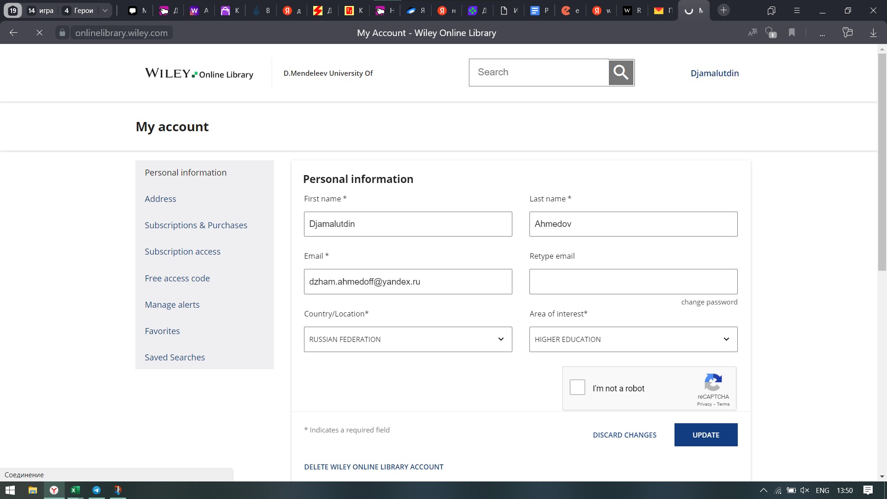
Task: Click the reCAPTCHA Terms link
Action: [723, 404]
